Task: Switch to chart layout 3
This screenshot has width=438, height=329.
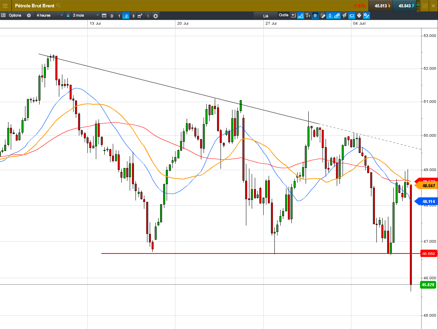Action: click(x=133, y=16)
